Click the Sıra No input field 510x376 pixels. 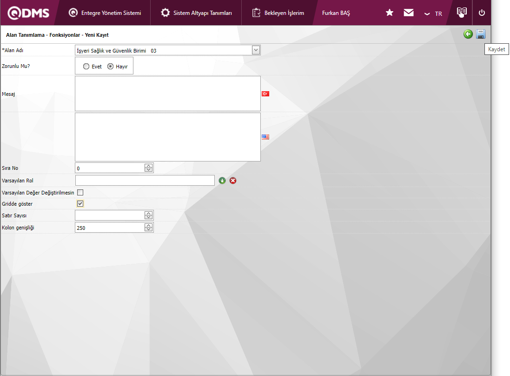[x=110, y=168]
